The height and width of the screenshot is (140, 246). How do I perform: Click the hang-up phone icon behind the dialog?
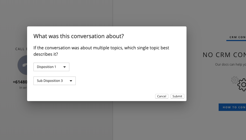pyautogui.click(x=23, y=65)
